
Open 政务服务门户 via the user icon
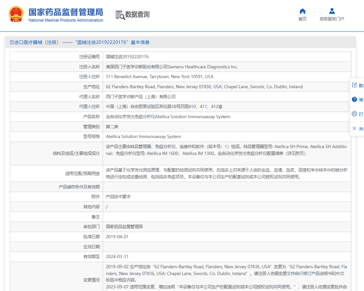pos(332,11)
